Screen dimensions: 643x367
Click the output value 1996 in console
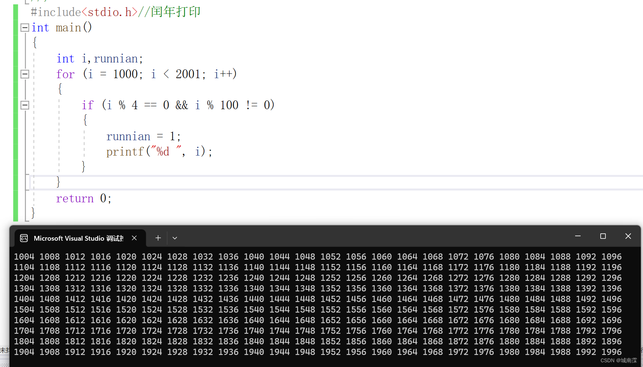pyautogui.click(x=612, y=352)
